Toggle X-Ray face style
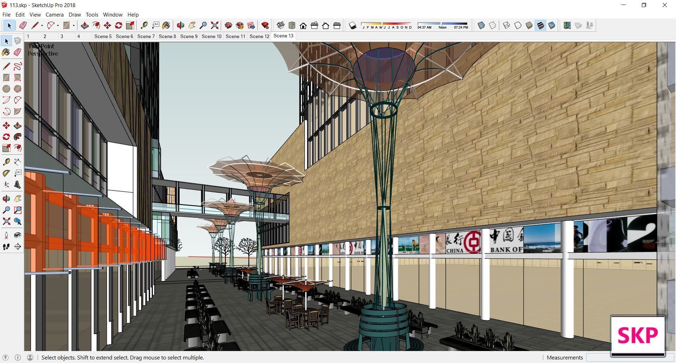Viewport: 676px width, 363px height. click(x=481, y=25)
